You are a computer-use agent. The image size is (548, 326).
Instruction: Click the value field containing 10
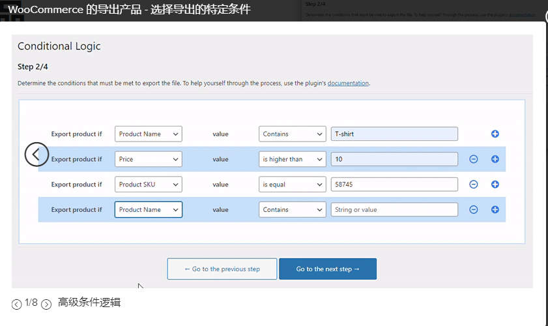coord(394,159)
